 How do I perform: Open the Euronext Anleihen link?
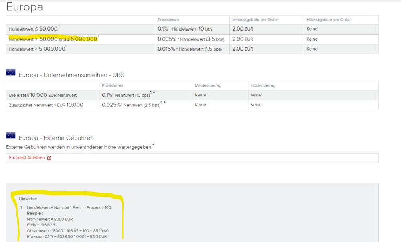pos(26,158)
